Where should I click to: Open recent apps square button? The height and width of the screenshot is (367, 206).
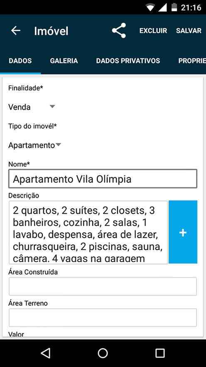[160, 353]
